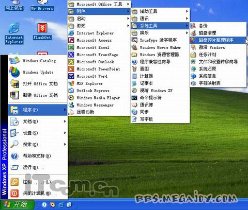Open 通讯簿 address book entry
Viewport: 248px width, 210px height.
(x=160, y=105)
